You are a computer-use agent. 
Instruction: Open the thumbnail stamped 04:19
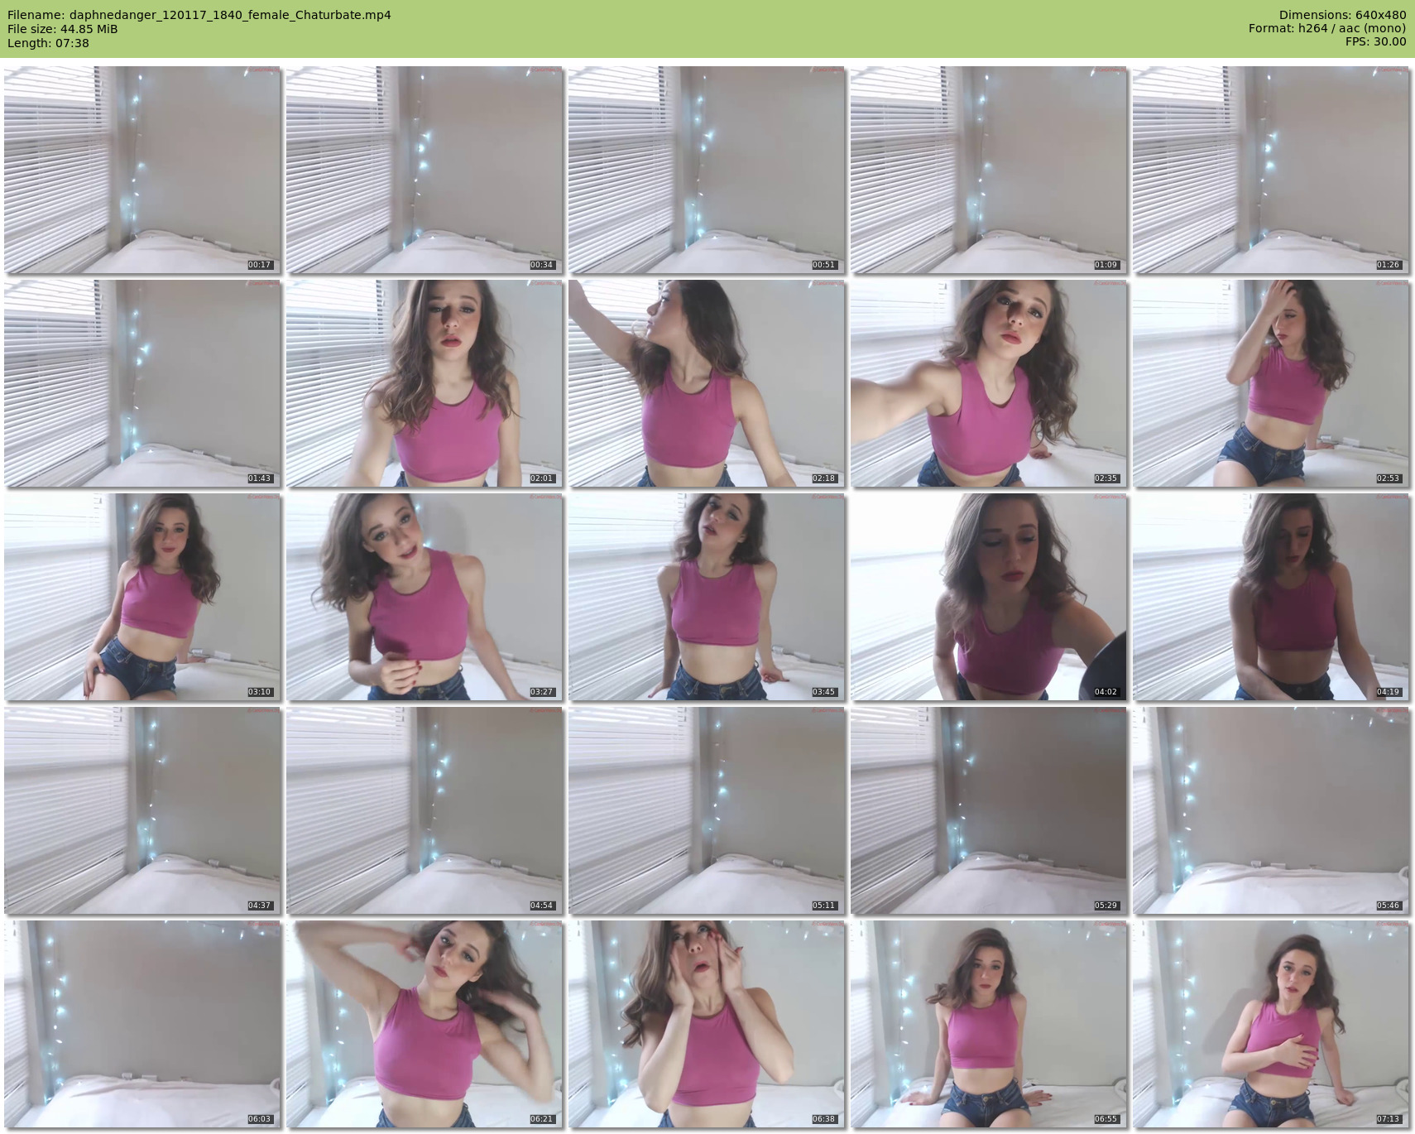(x=1271, y=597)
